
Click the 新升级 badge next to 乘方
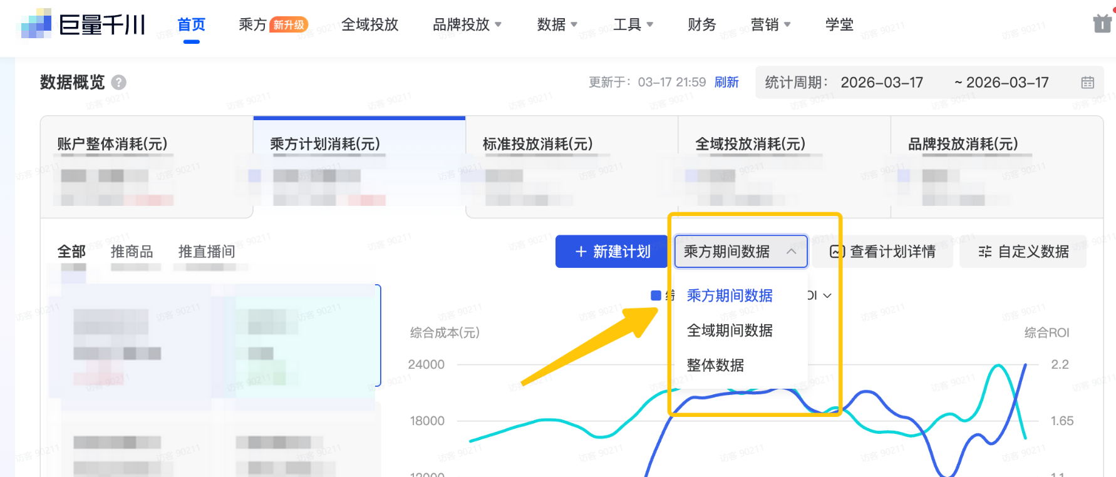tap(289, 24)
